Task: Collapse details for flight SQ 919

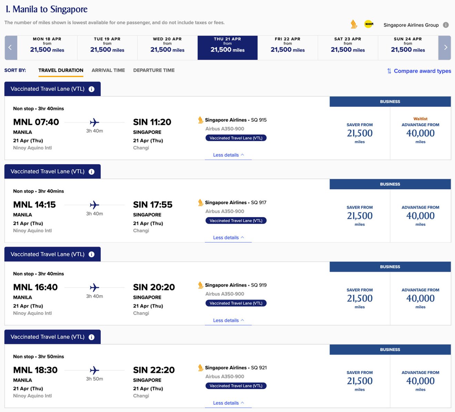Action: (228, 320)
